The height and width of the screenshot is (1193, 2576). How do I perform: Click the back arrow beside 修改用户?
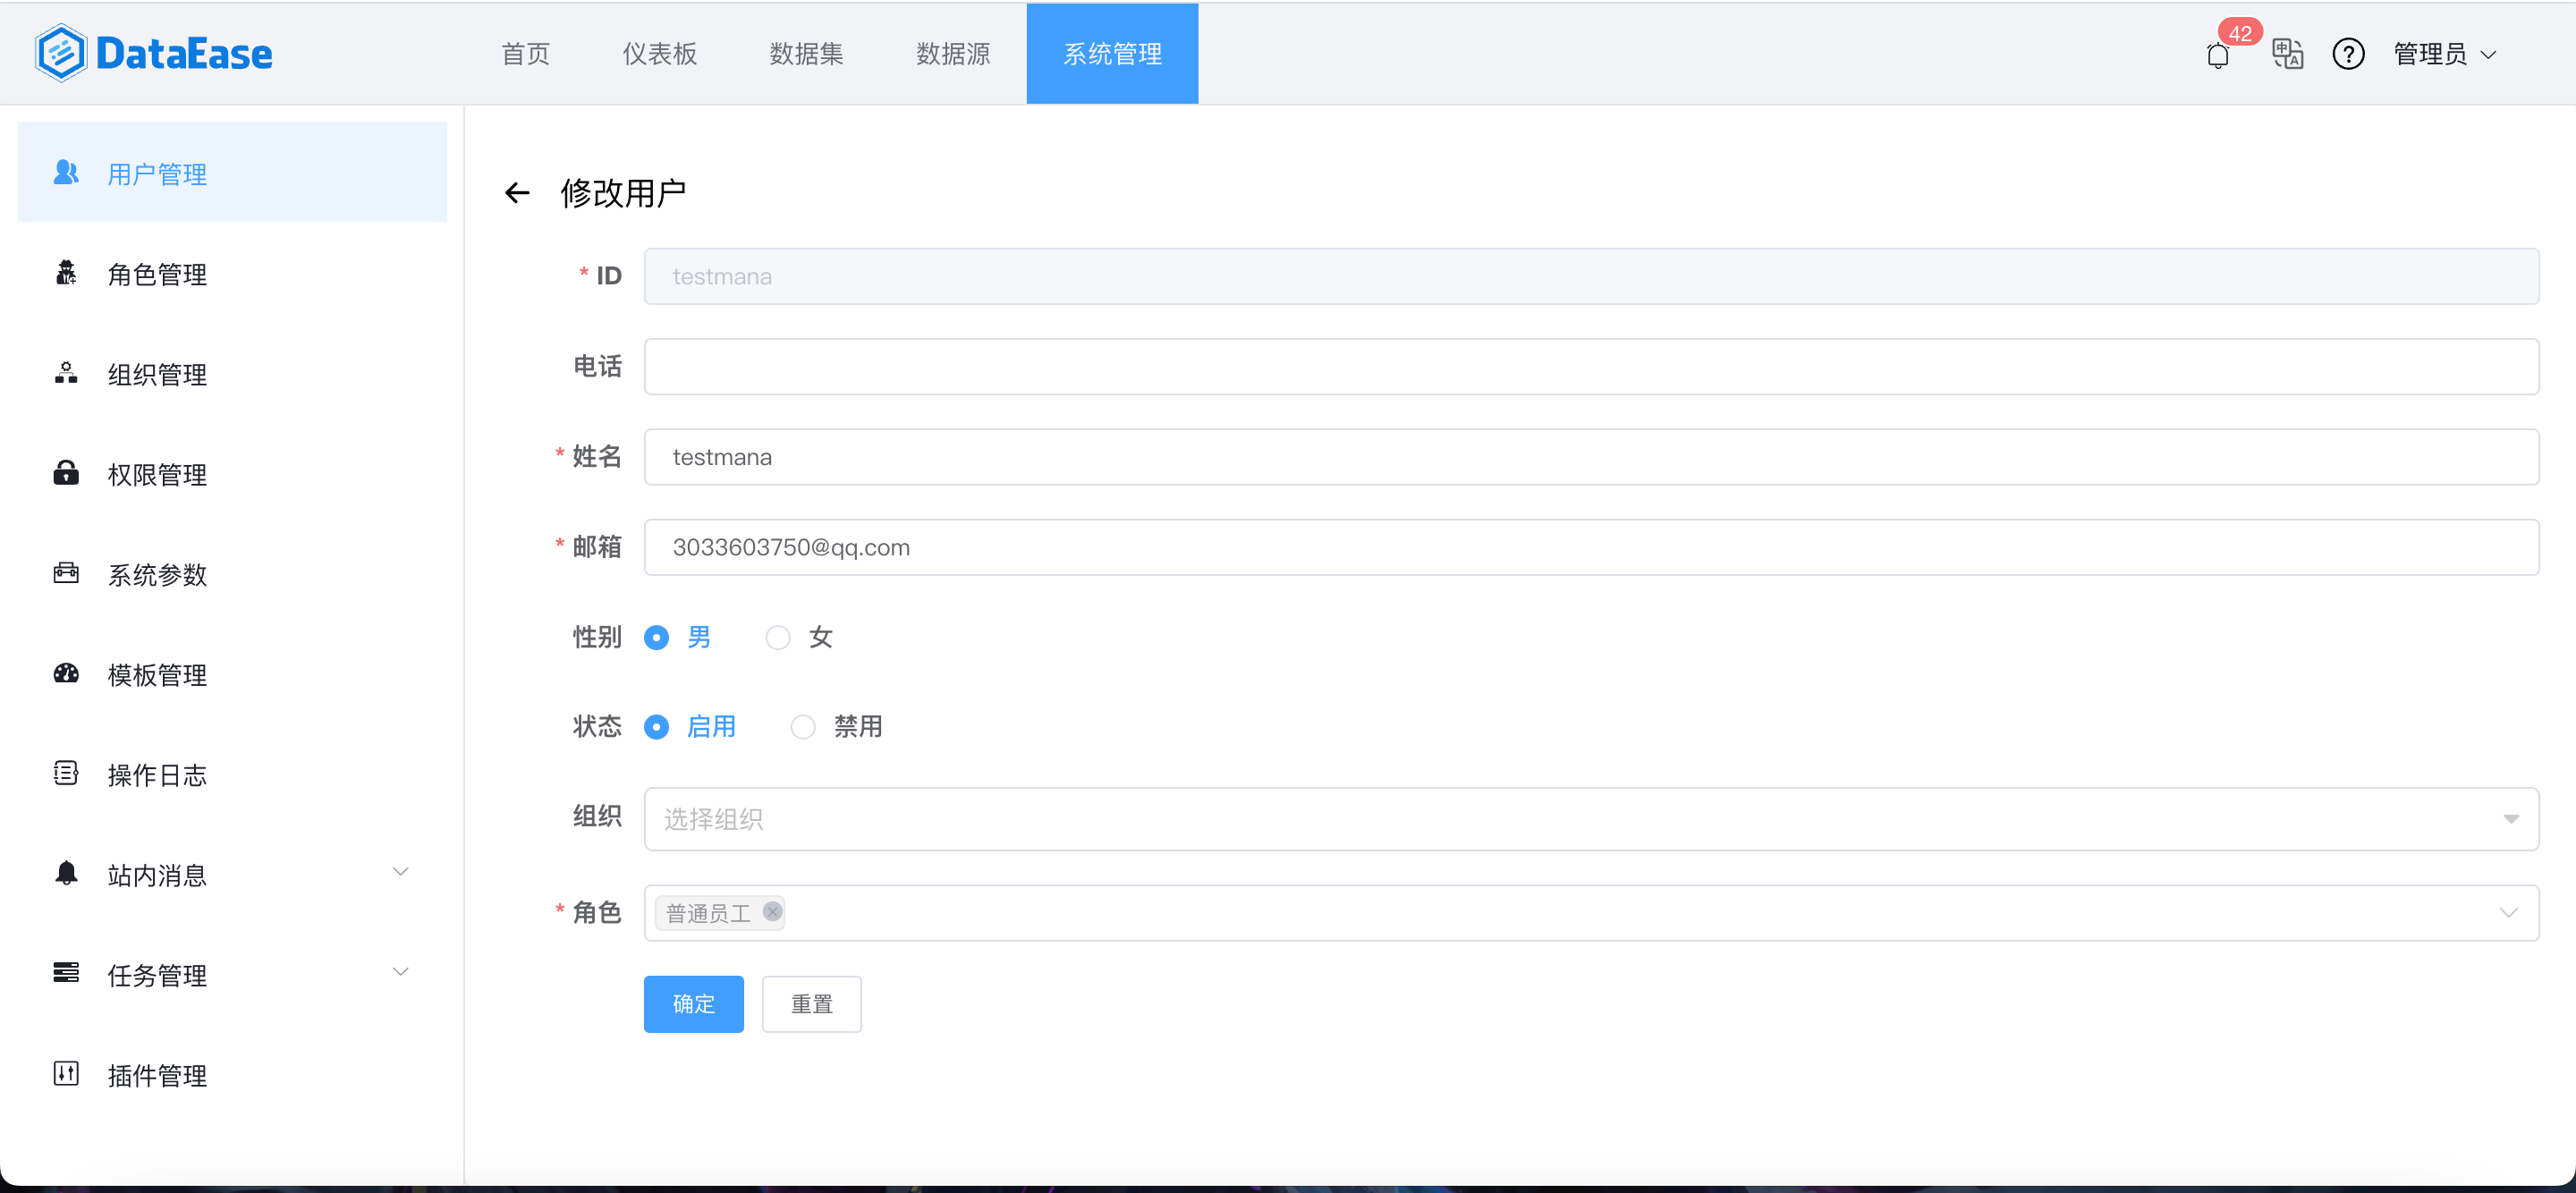517,193
